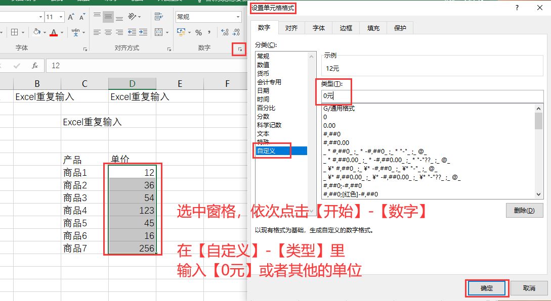The height and width of the screenshot is (301, 551).
Task: Select the Percent Style icon
Action: [x=198, y=32]
